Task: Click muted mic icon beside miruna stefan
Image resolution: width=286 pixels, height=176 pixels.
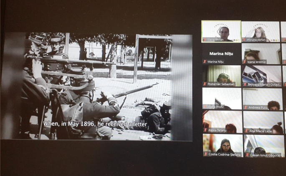Action: [244, 40]
